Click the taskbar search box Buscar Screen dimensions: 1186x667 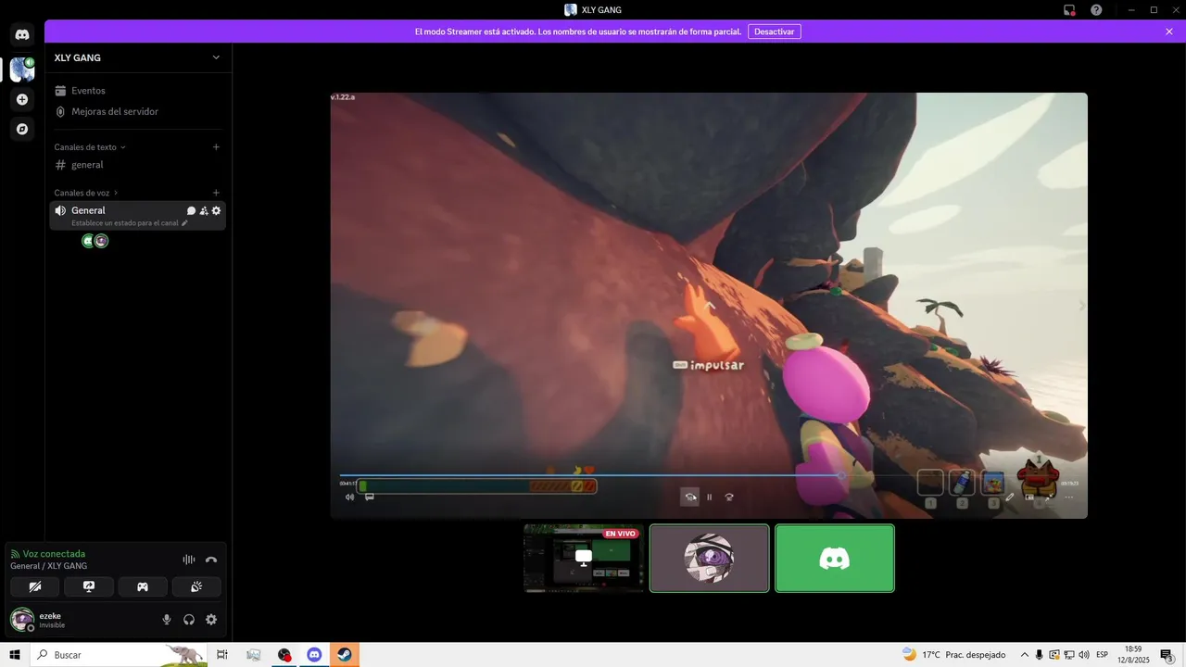coord(120,655)
